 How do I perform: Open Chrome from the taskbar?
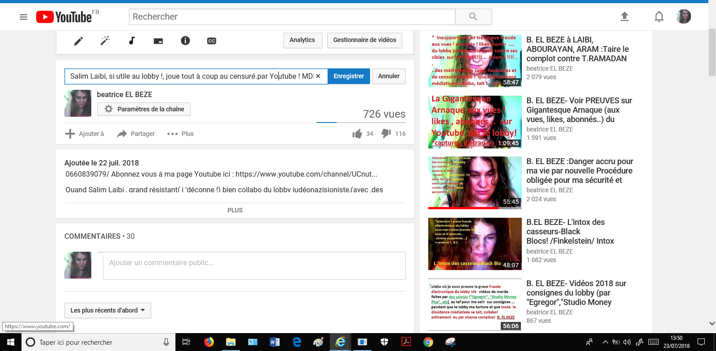pyautogui.click(x=428, y=342)
